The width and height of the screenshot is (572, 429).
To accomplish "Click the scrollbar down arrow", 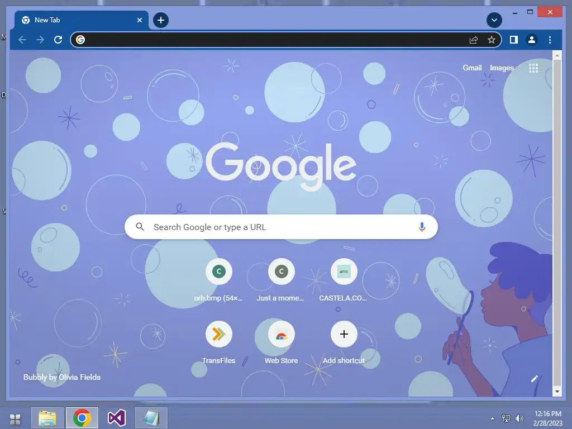I will [x=557, y=392].
